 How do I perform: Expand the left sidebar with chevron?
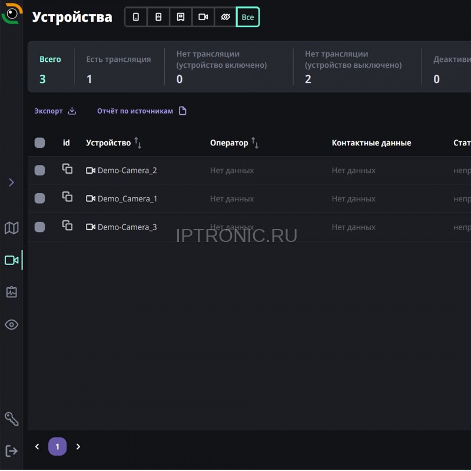tap(11, 183)
